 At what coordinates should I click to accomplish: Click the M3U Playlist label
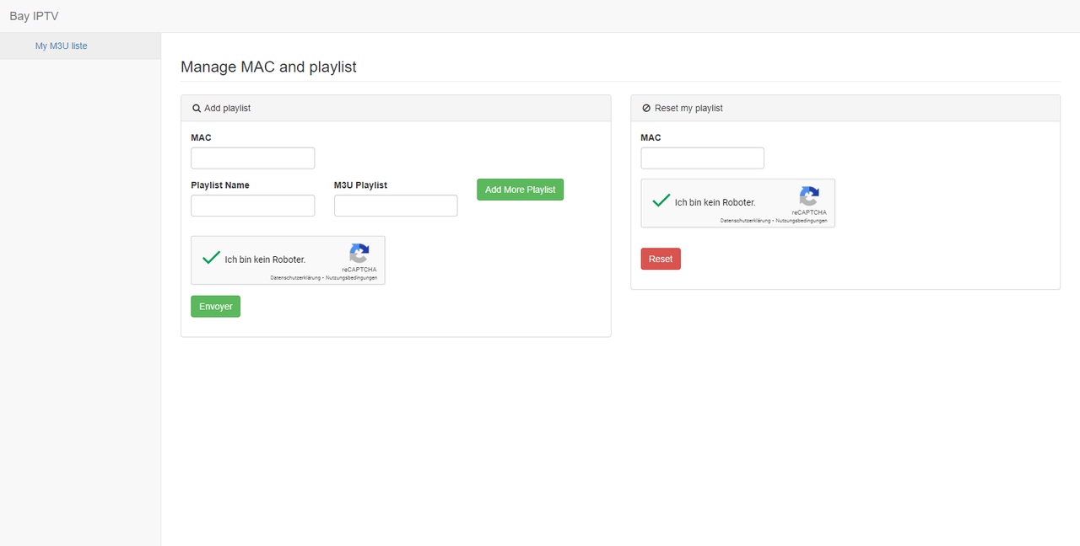click(x=360, y=185)
